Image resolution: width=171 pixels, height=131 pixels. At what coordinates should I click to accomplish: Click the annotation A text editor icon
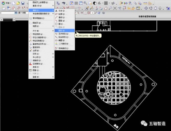(x=87, y=8)
